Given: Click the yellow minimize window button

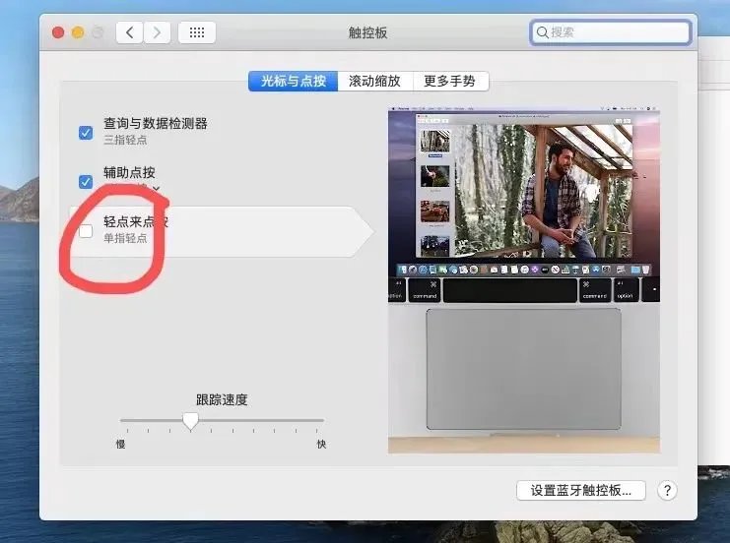Looking at the screenshot, I should point(78,32).
